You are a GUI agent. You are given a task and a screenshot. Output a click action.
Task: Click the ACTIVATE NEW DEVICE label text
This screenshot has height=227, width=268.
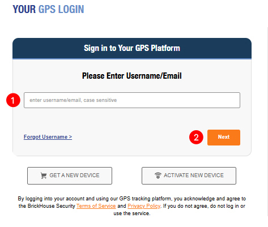point(194,175)
